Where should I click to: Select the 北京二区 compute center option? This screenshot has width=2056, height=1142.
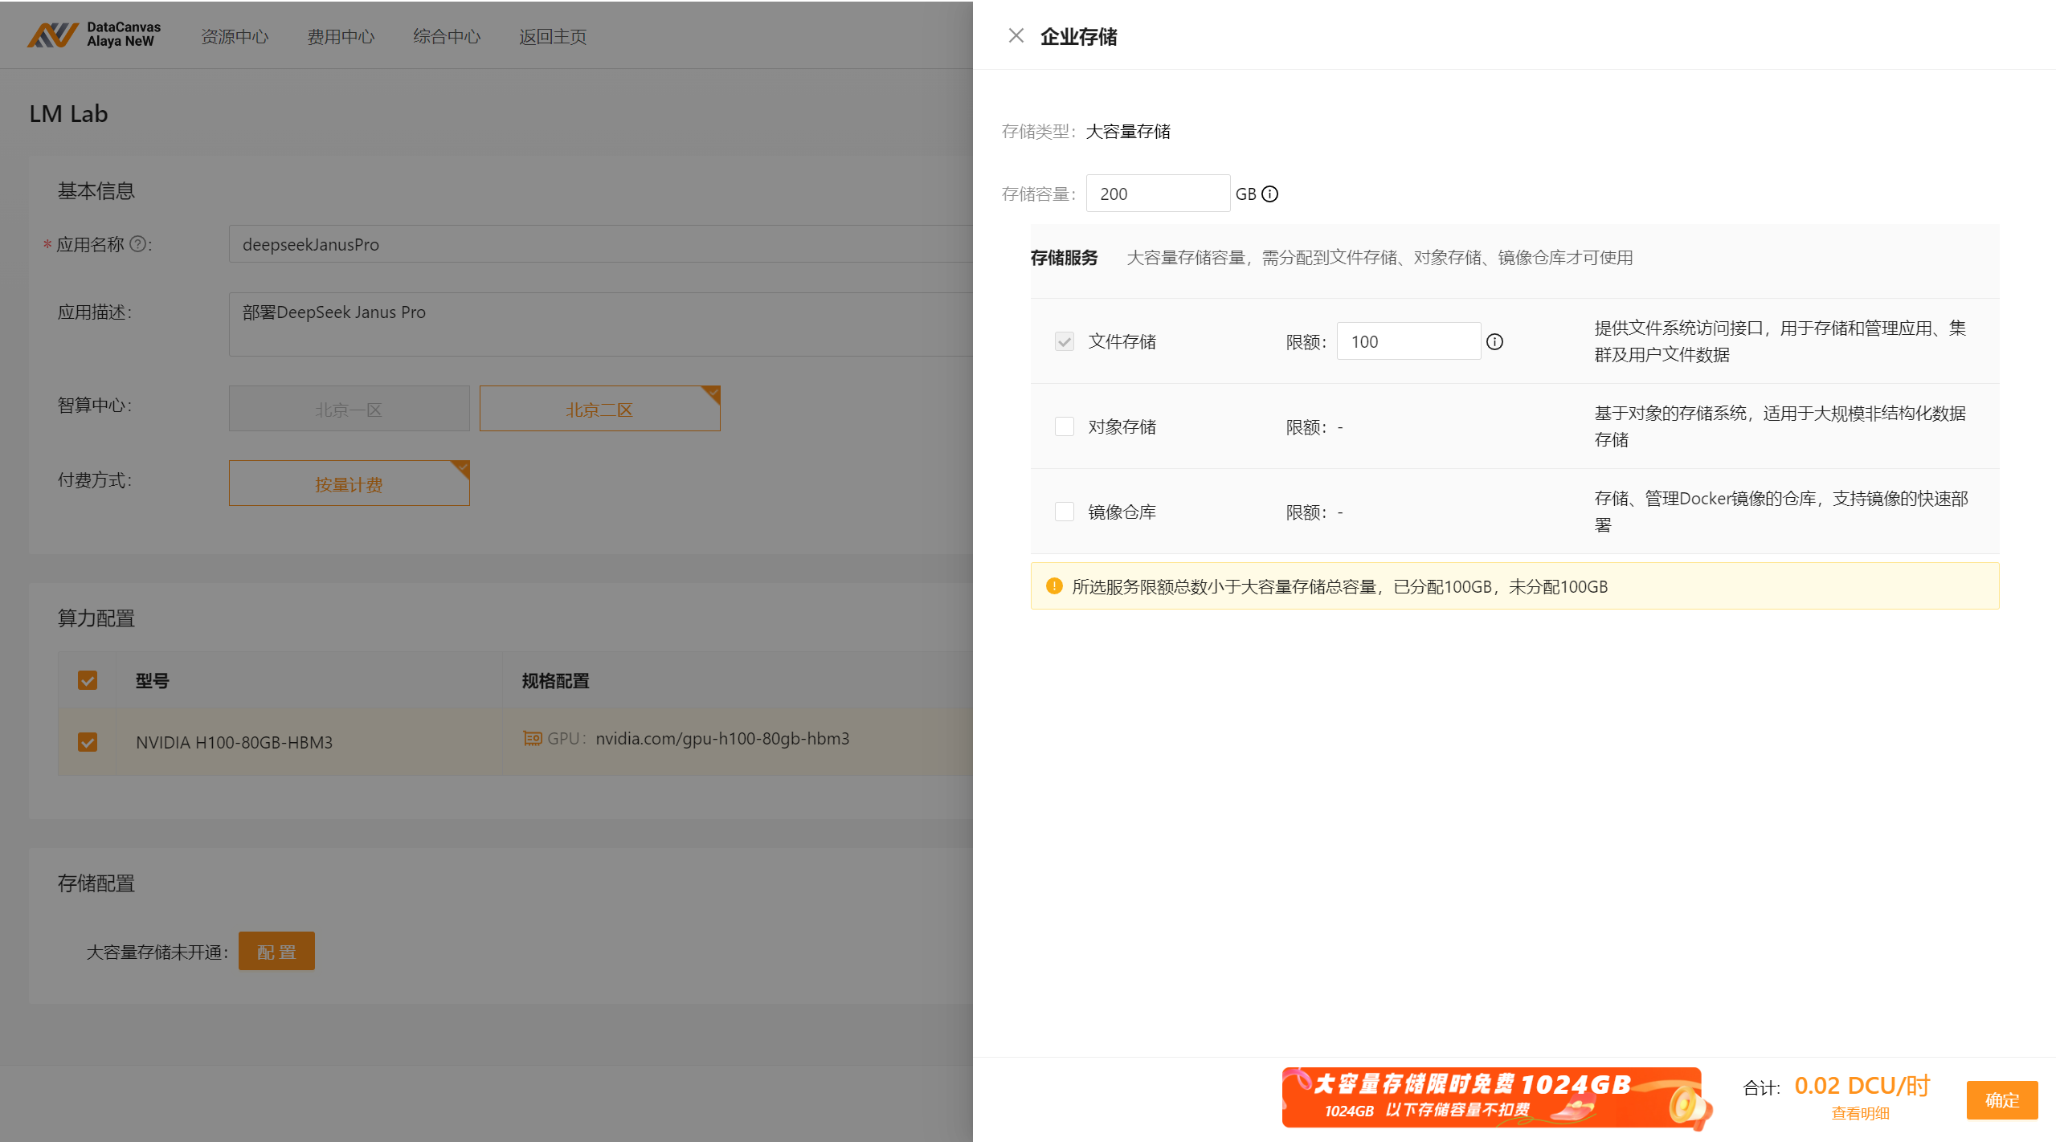click(x=599, y=409)
